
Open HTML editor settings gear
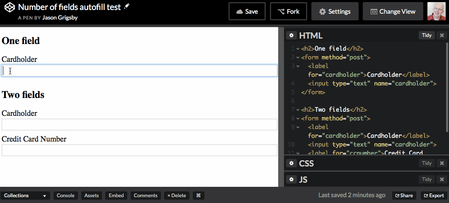click(x=291, y=35)
